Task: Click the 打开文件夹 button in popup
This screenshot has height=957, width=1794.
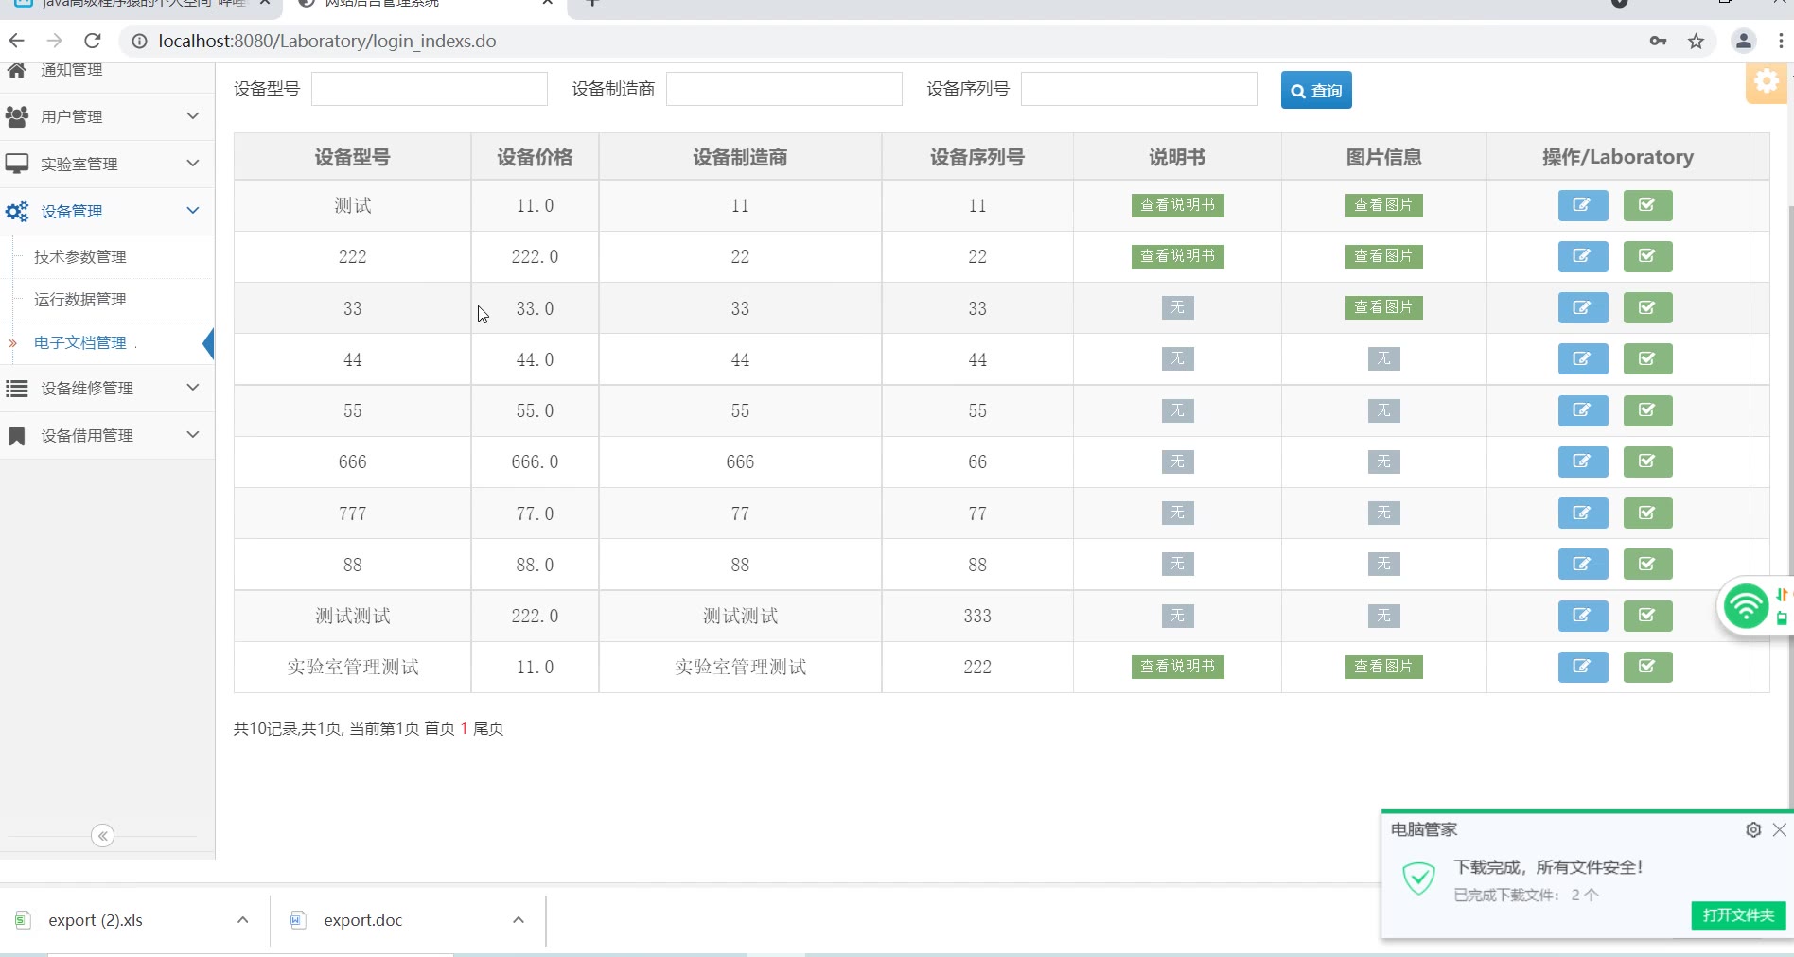Action: click(1738, 914)
